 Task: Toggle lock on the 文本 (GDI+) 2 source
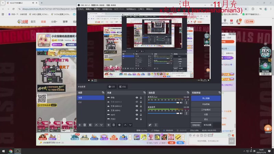tap(141, 106)
